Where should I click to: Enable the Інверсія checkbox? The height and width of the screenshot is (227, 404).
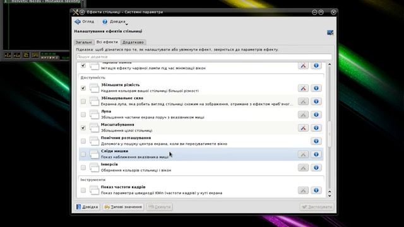(83, 168)
